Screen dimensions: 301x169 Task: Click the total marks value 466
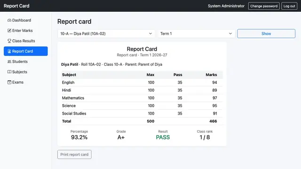tap(213, 121)
